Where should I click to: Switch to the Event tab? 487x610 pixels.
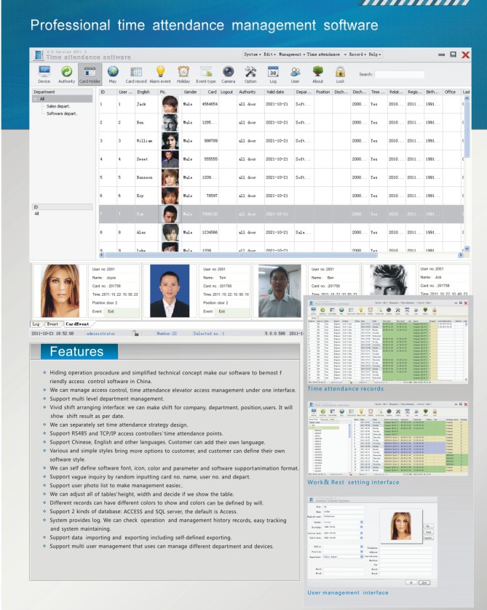point(53,324)
